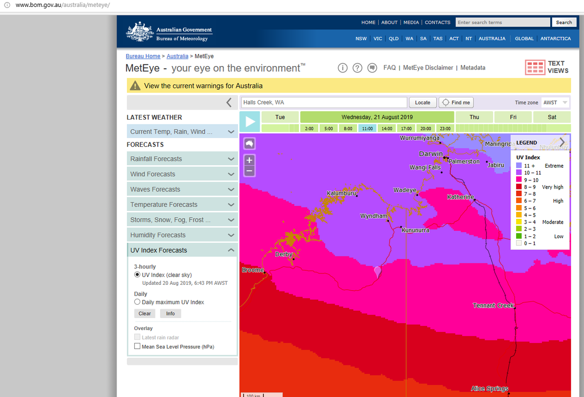Tick the Latest rain radar checkbox
584x397 pixels.
137,337
